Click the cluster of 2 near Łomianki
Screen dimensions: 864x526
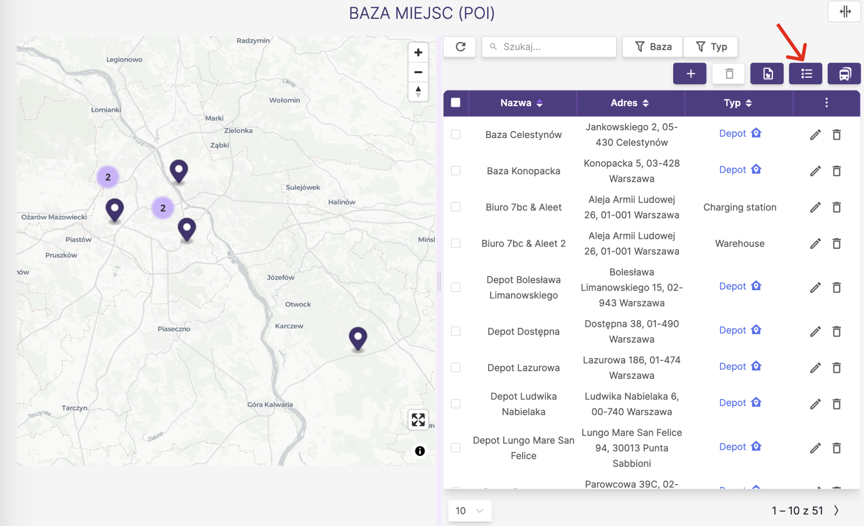[108, 177]
